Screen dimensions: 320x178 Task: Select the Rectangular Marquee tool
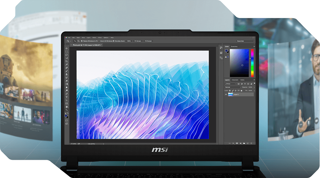point(67,51)
